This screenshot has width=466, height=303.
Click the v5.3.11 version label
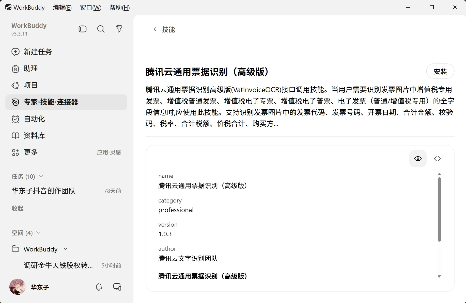click(x=19, y=34)
